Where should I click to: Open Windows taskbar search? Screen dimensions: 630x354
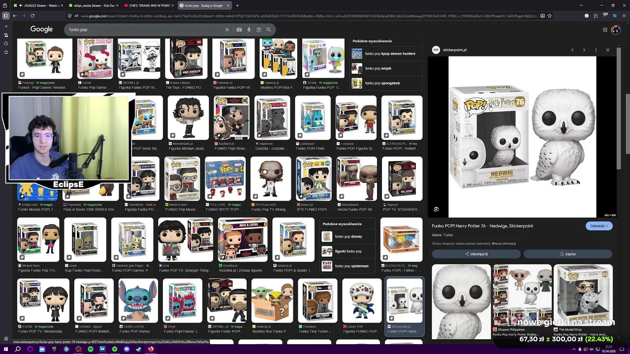point(18,349)
